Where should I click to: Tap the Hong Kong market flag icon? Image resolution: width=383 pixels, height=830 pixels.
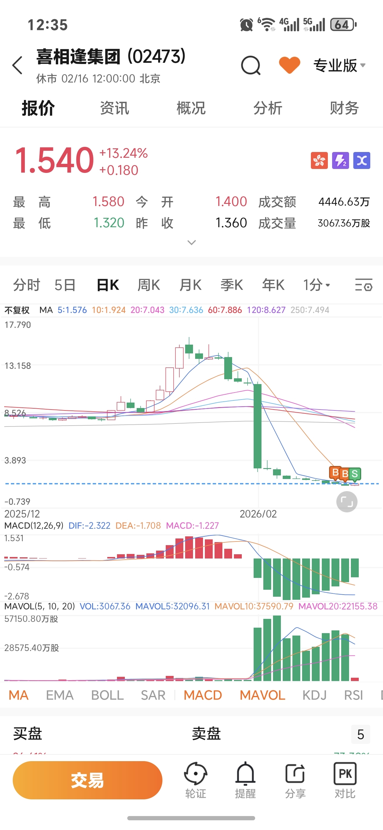[x=319, y=160]
